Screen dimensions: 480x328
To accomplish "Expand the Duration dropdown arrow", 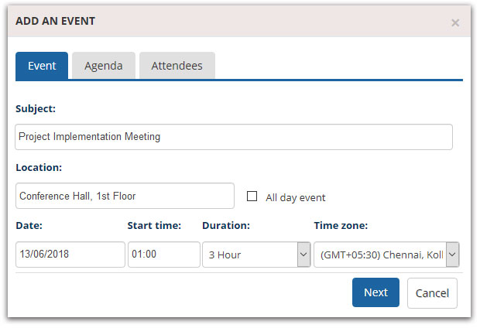I will click(x=303, y=255).
